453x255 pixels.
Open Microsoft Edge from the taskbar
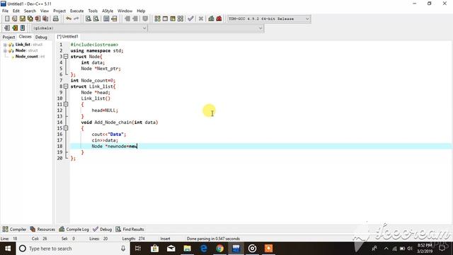pos(204,249)
